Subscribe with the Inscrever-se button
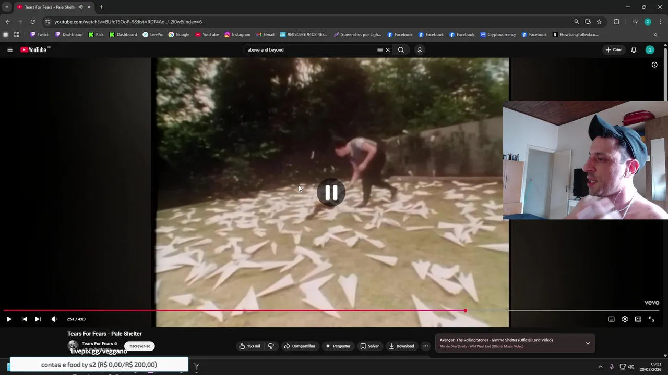Screen dimensions: 668x375 tap(139, 346)
